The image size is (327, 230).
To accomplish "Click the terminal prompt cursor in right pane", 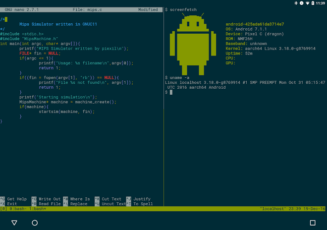I will click(x=171, y=92).
